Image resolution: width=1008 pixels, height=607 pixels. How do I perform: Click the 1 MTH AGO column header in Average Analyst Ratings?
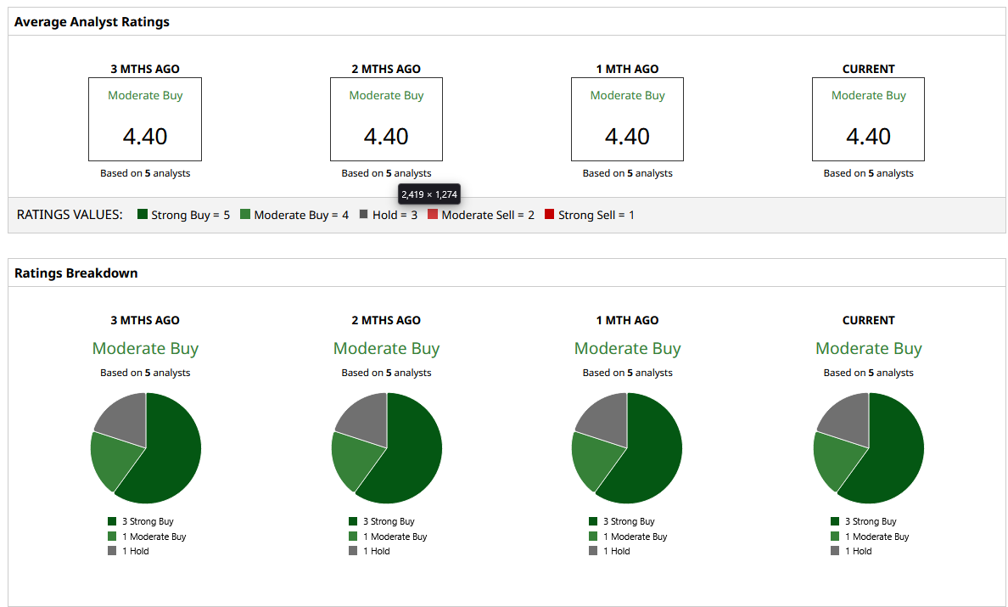point(627,69)
